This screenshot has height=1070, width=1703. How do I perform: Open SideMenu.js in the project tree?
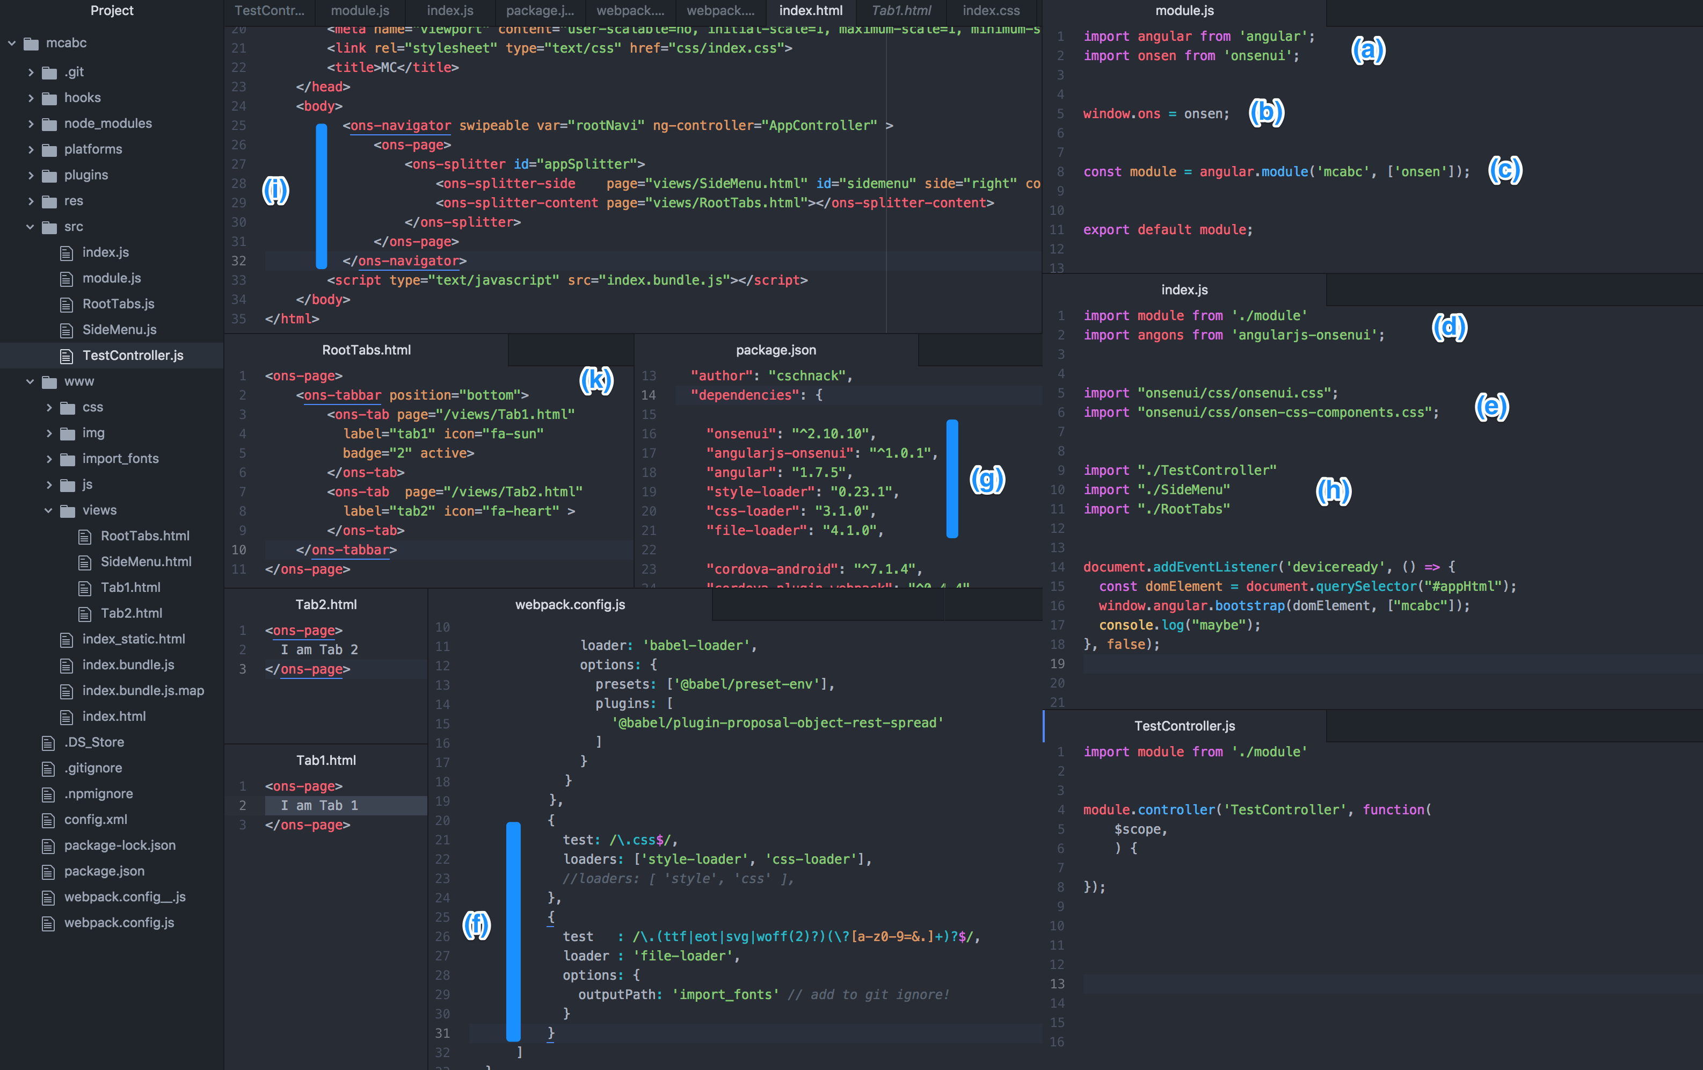[x=119, y=330]
